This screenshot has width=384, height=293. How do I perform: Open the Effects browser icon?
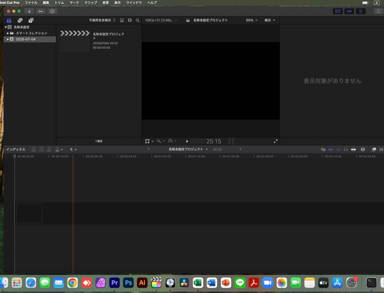click(338, 11)
